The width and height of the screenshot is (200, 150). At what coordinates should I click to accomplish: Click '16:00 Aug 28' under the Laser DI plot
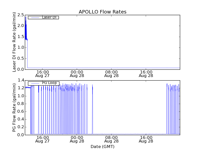(x=146, y=74)
